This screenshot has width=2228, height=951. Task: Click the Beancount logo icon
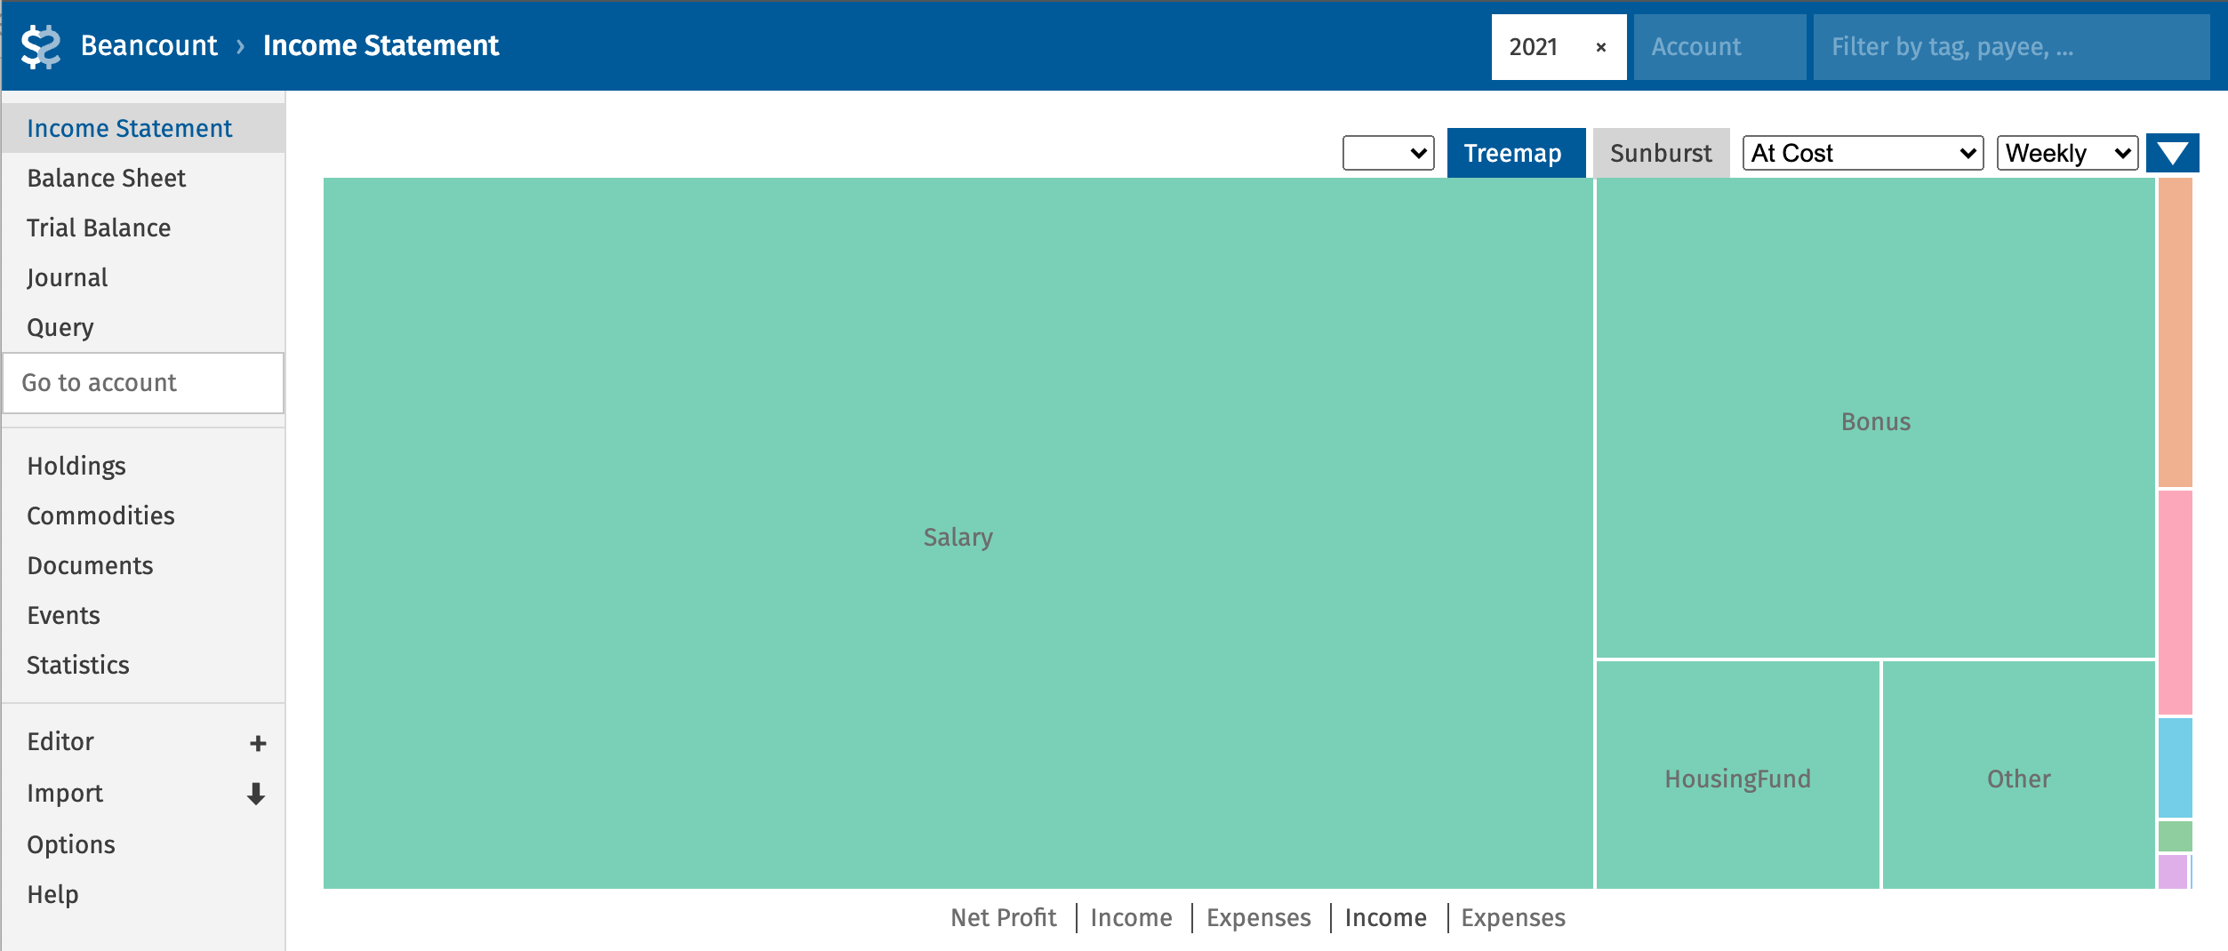(x=41, y=46)
